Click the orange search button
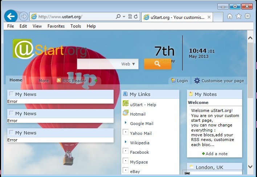The height and width of the screenshot is (177, 257). (x=158, y=64)
